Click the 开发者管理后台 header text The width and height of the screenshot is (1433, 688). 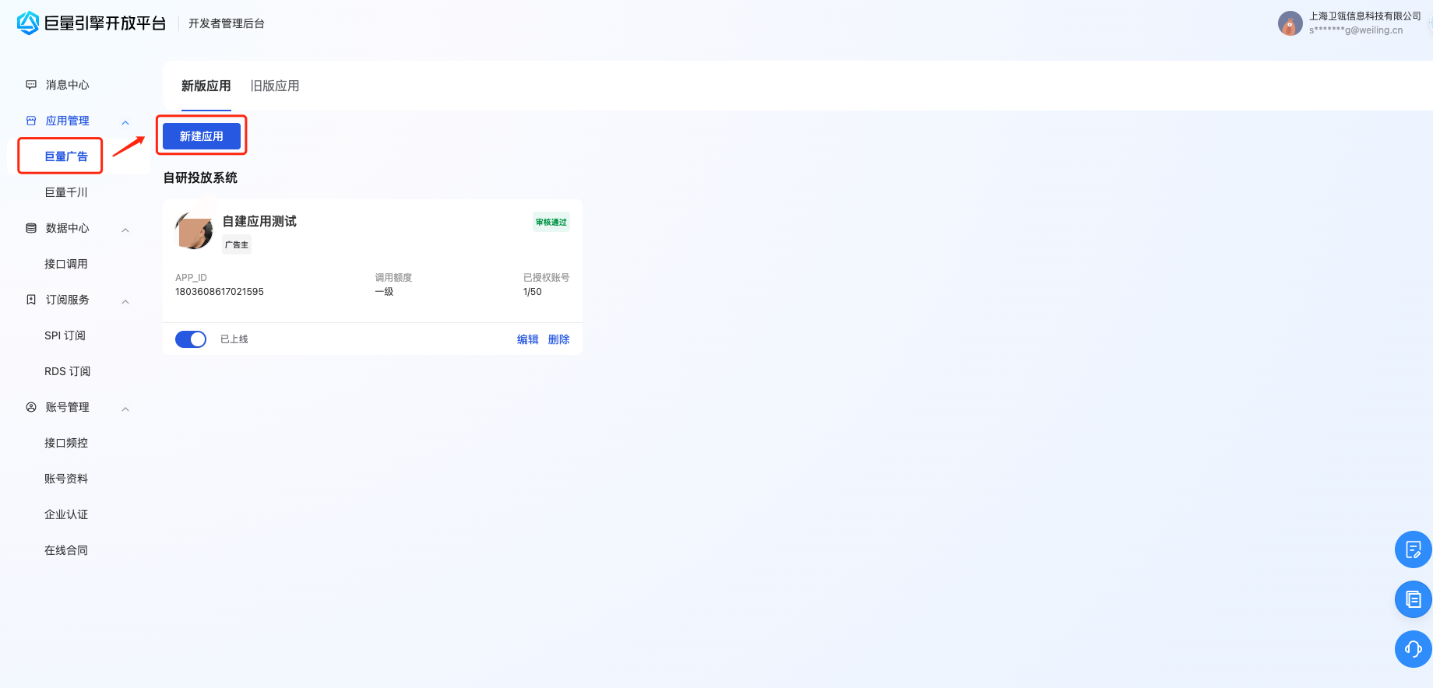tap(227, 23)
